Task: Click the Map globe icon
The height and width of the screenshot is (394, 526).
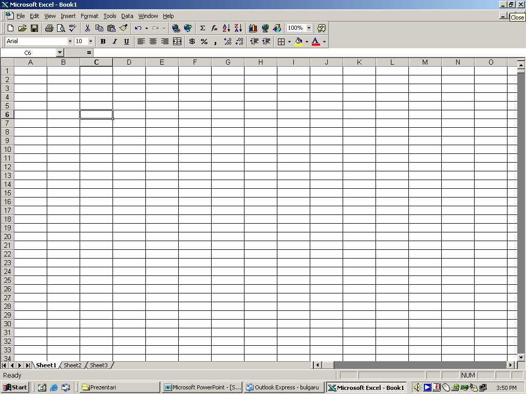Action: pyautogui.click(x=265, y=28)
